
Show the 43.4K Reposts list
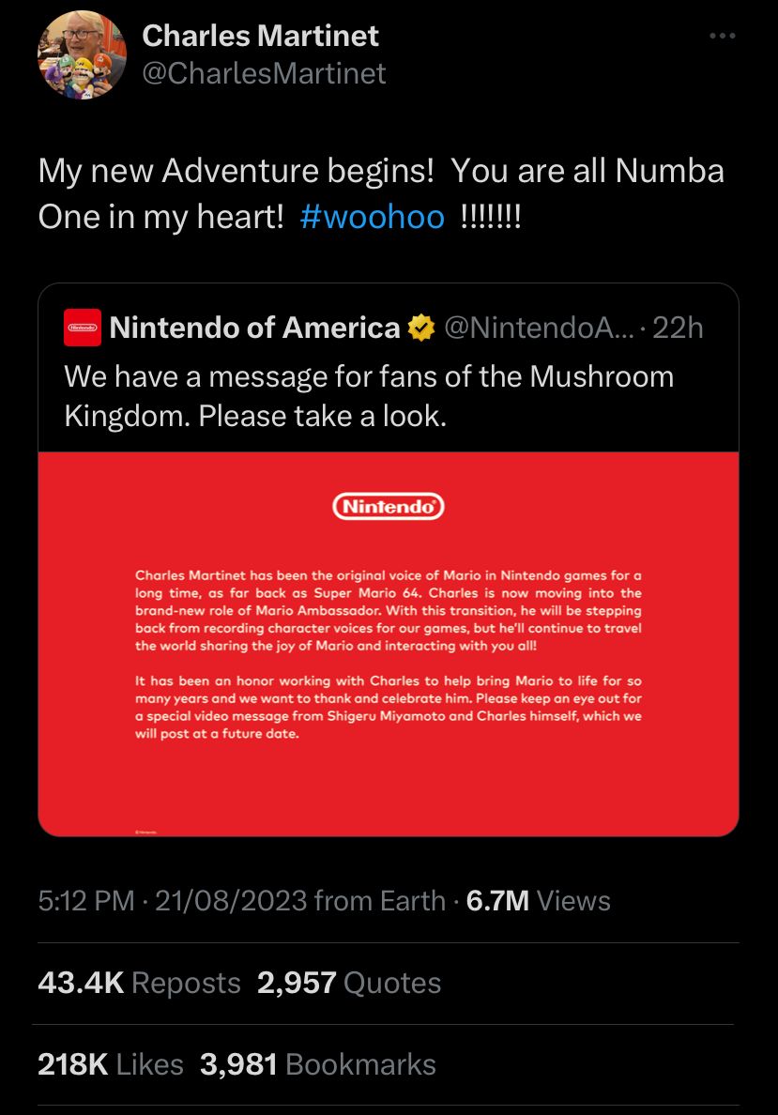(139, 983)
